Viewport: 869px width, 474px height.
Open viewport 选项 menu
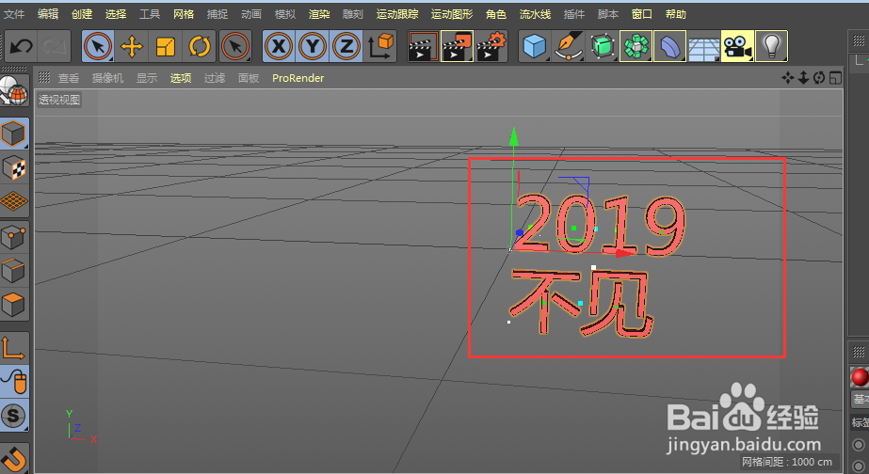(x=181, y=78)
